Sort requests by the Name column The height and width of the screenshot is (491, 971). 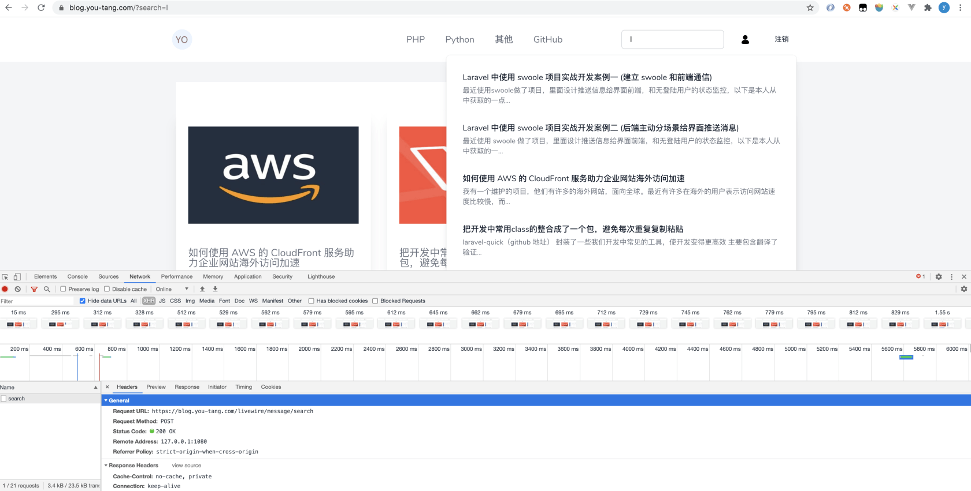click(x=50, y=387)
